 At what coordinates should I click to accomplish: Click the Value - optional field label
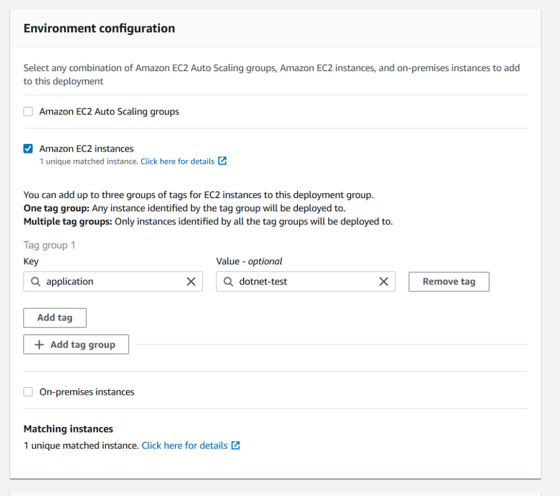coord(249,261)
